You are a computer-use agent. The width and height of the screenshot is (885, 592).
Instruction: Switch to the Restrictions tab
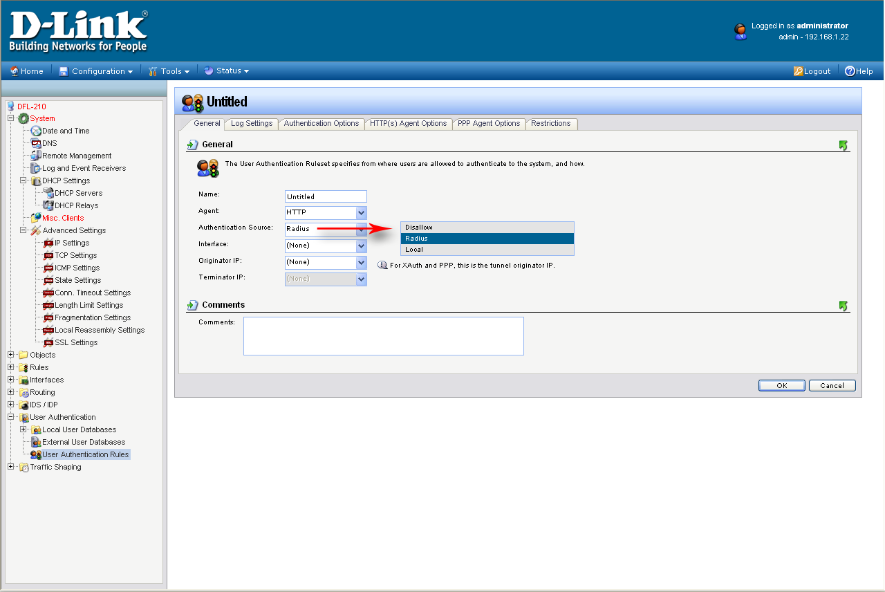pos(551,124)
